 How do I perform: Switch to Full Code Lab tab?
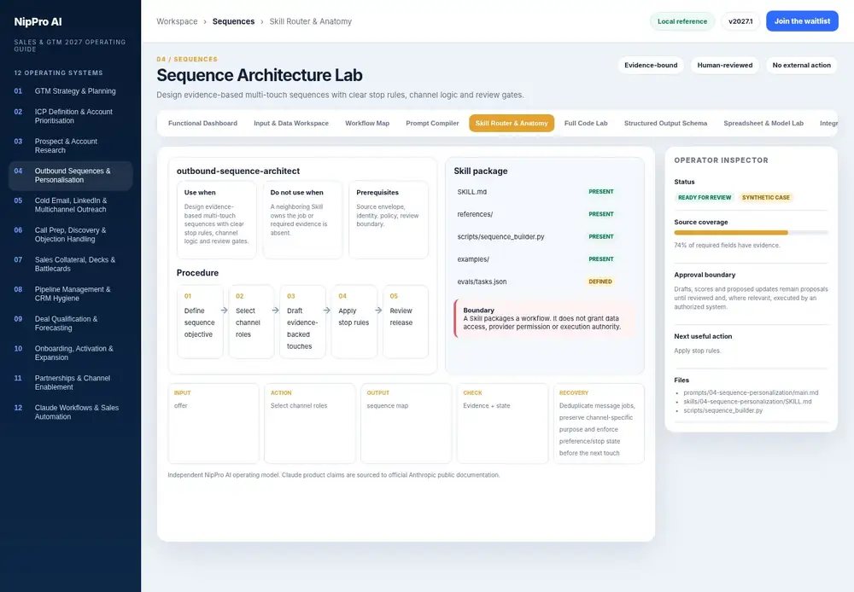tap(586, 123)
